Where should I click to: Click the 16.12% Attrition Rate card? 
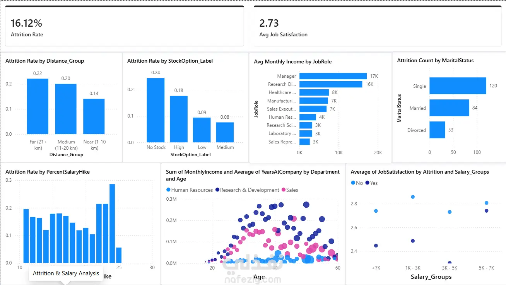124,26
